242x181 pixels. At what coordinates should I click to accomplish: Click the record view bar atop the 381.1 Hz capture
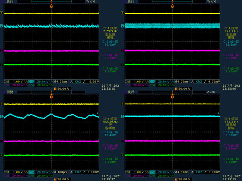172,2
